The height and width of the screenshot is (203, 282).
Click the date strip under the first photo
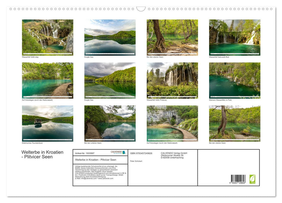coord(47,54)
